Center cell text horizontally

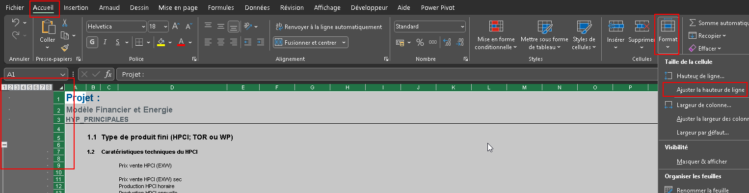tap(221, 42)
